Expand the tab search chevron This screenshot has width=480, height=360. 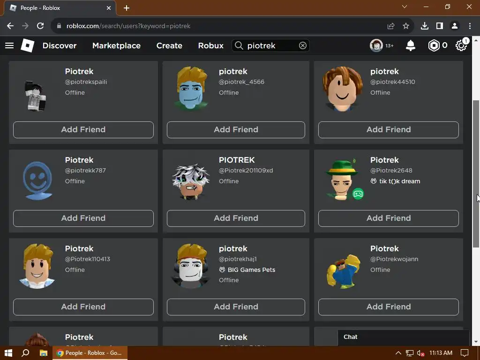405,7
